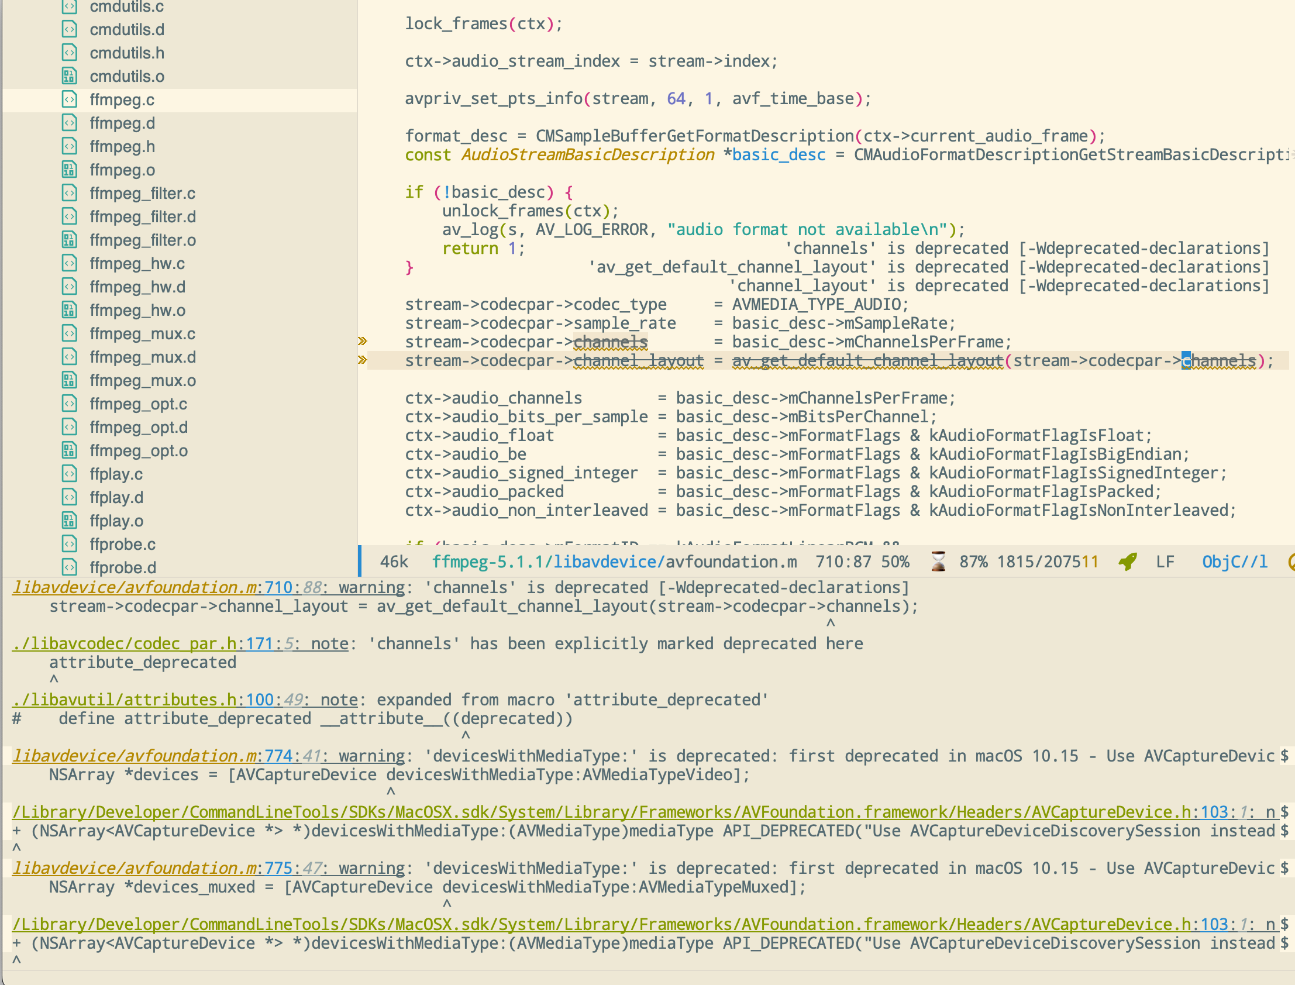The width and height of the screenshot is (1295, 985).
Task: Click the ffmpeg_hw.o binary file icon
Action: 70,310
